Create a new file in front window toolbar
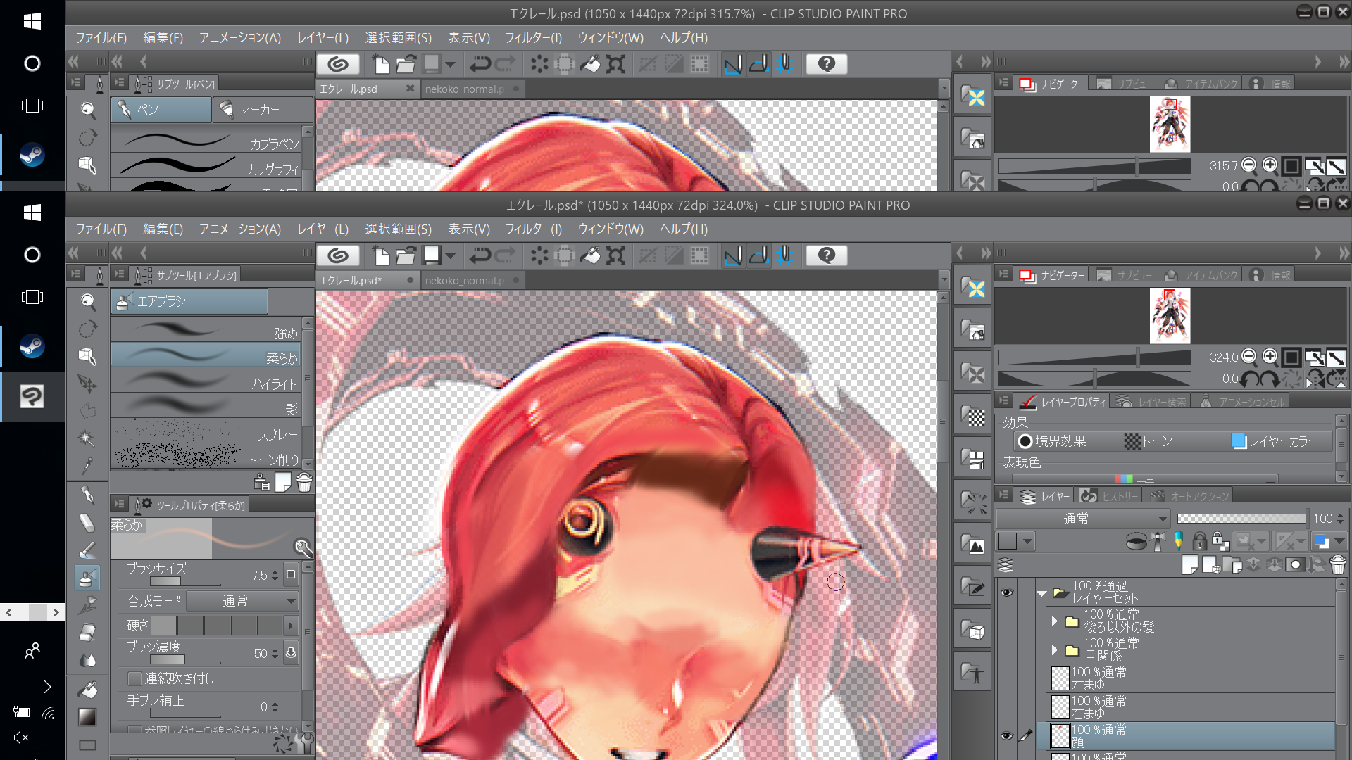Screen dimensions: 1352x760 381,255
